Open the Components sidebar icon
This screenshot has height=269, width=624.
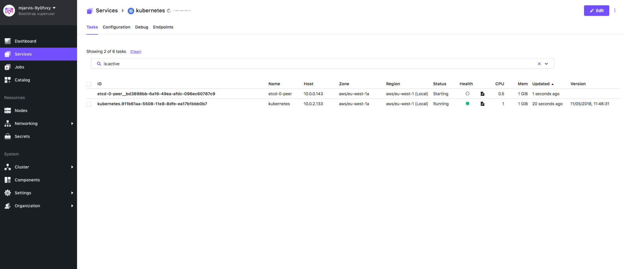[x=8, y=180]
